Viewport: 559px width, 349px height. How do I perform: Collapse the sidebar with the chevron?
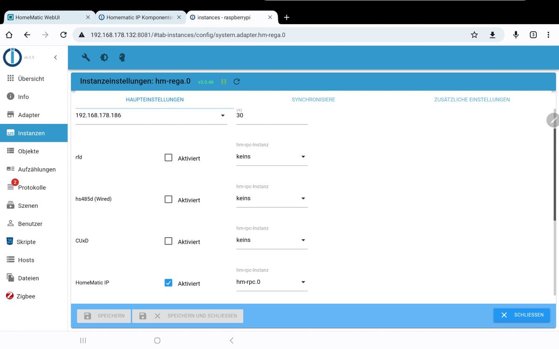(x=55, y=57)
